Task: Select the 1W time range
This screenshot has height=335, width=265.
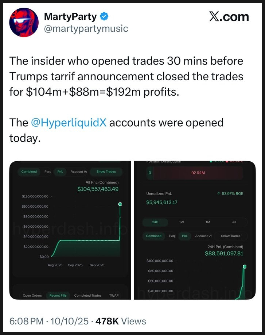Action: click(x=182, y=222)
